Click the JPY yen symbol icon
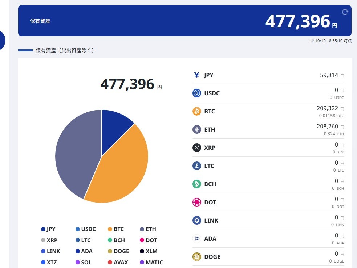Image resolution: width=357 pixels, height=268 pixels. (x=196, y=75)
